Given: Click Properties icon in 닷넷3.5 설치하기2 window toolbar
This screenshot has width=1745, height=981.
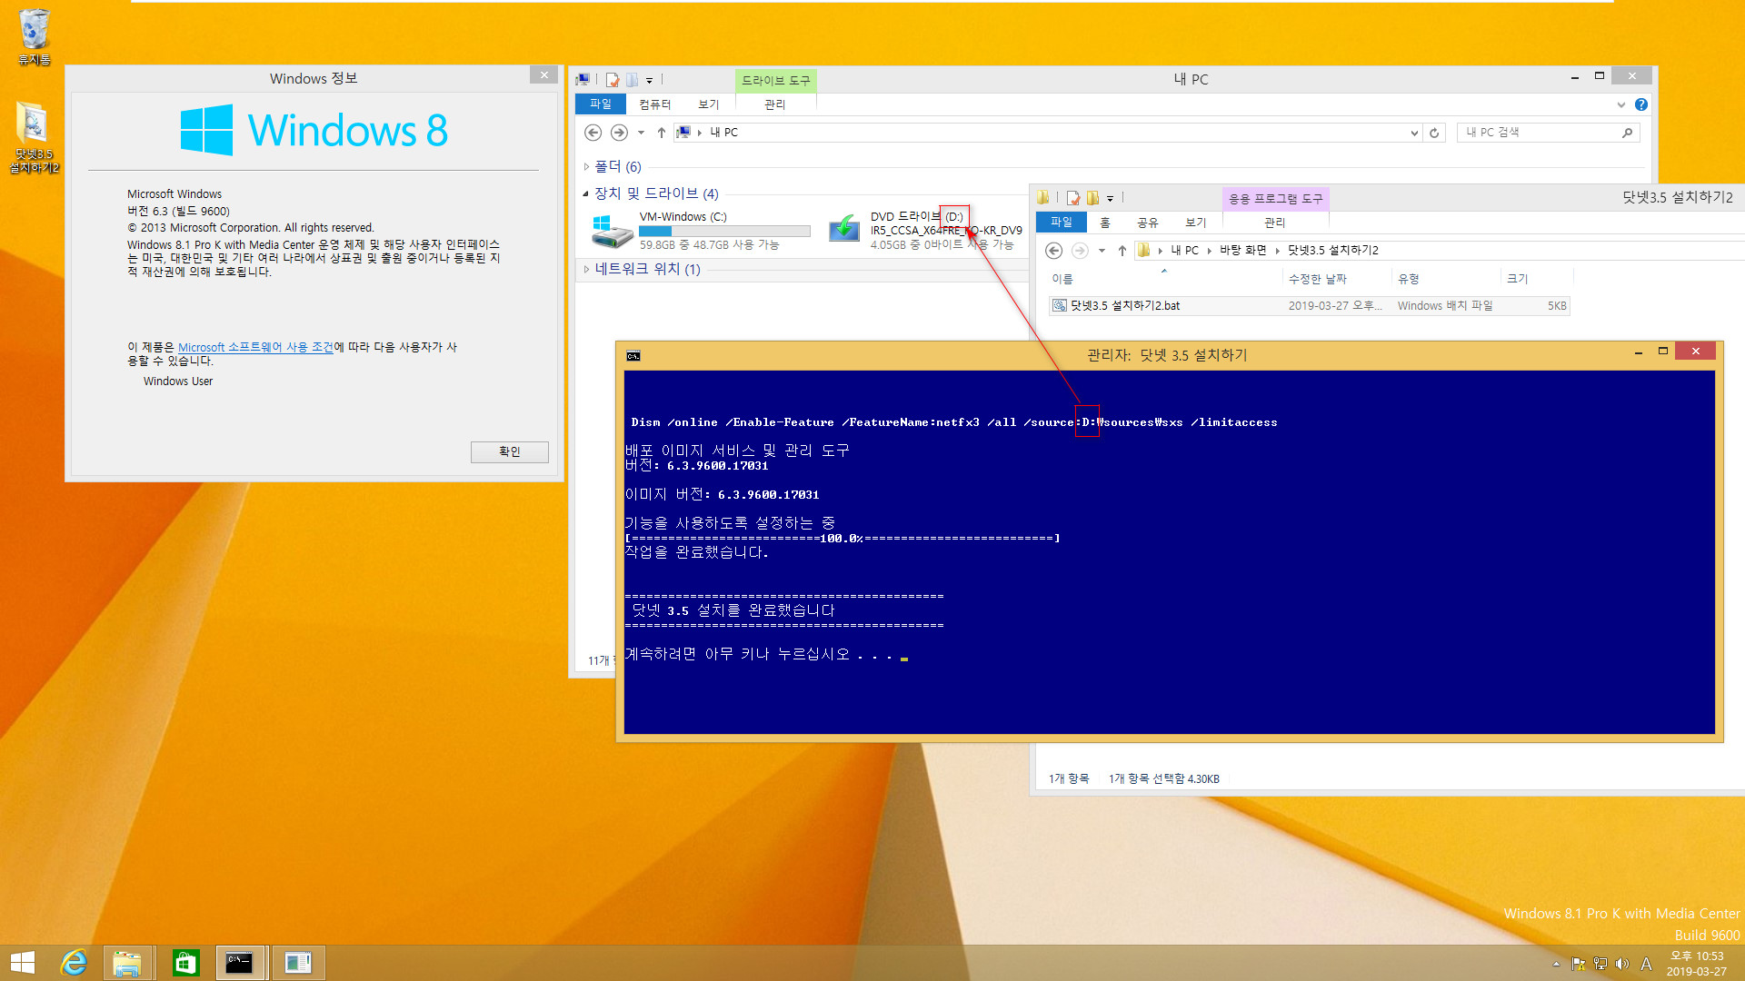Looking at the screenshot, I should [1073, 198].
